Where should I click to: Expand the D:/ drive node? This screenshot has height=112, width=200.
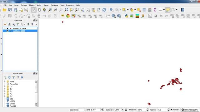pyautogui.click(x=4, y=89)
